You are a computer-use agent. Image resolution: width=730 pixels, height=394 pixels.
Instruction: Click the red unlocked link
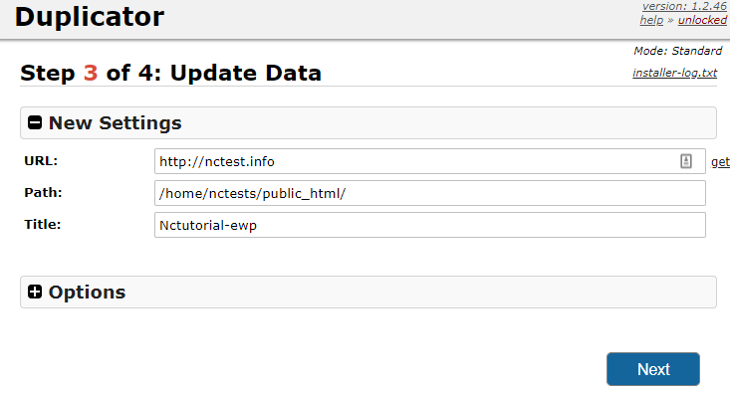[702, 20]
